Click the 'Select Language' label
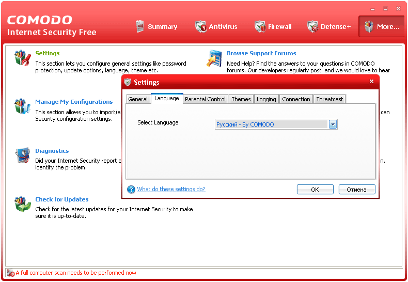 [158, 122]
